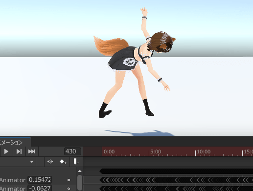Edit the Animator value field -0.0627
The height and width of the screenshot is (191, 253).
[40, 188]
